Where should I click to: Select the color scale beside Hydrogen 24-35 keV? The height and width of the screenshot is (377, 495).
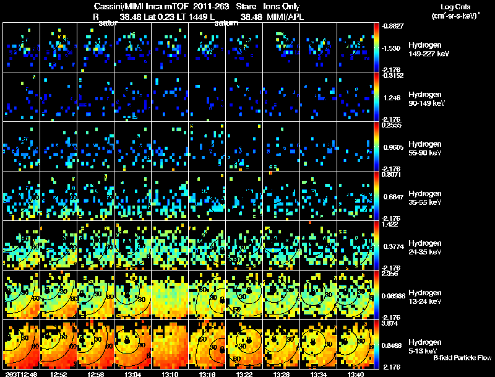(377, 245)
